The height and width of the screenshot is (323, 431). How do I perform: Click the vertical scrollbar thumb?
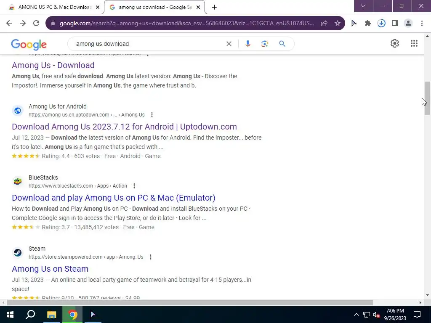(427, 98)
